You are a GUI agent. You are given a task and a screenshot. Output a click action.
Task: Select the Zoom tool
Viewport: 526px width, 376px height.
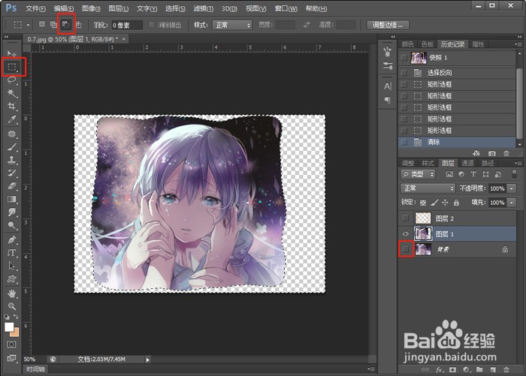[x=12, y=306]
